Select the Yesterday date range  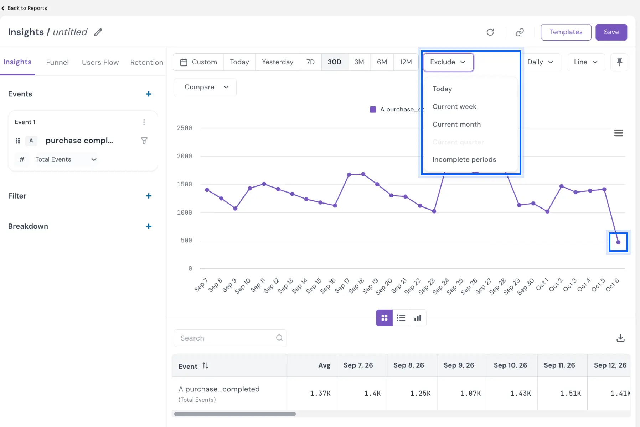pyautogui.click(x=278, y=62)
